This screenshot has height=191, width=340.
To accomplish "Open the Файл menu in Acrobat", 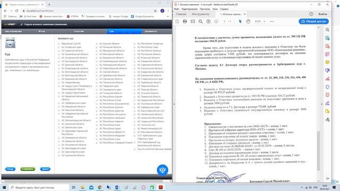I will (x=176, y=9).
